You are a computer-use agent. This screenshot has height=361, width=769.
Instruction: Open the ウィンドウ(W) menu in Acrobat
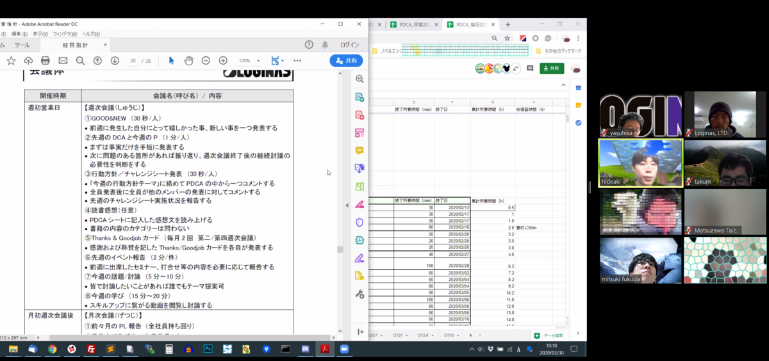point(65,34)
